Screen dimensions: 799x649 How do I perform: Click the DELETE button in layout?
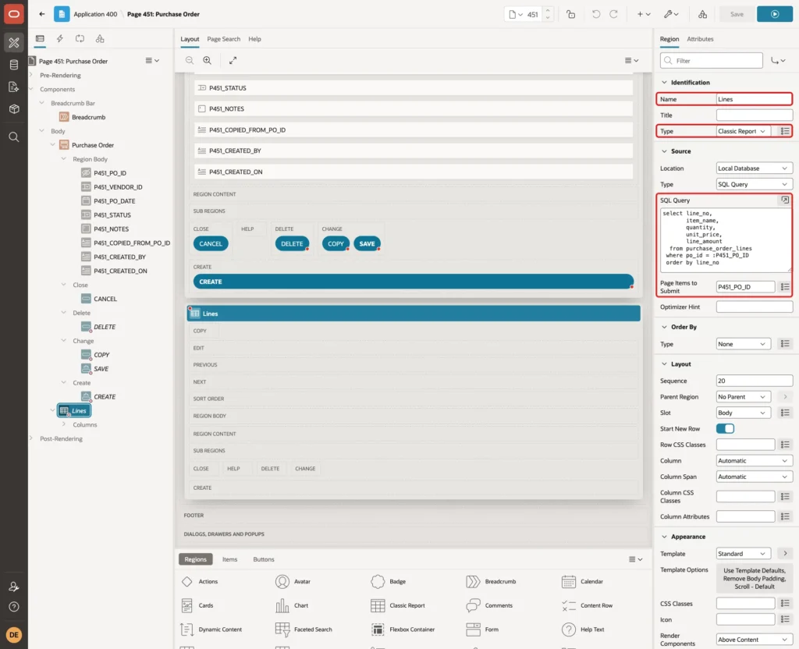(292, 244)
